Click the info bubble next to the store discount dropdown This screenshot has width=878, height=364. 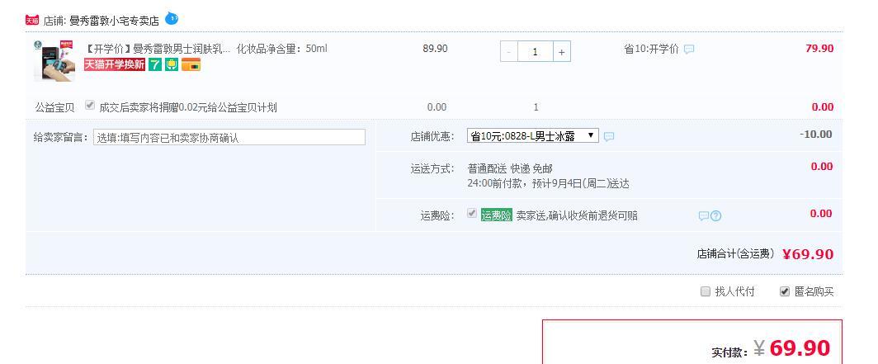[609, 136]
